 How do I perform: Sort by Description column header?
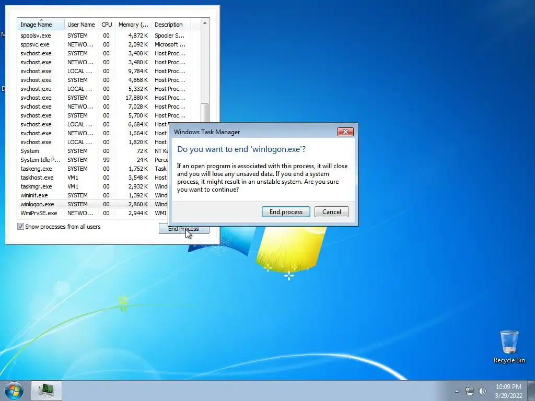[x=171, y=25]
